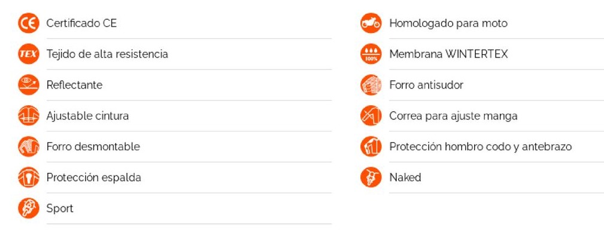
Task: Click the Ajustable cintura jacket icon
Action: tap(29, 116)
